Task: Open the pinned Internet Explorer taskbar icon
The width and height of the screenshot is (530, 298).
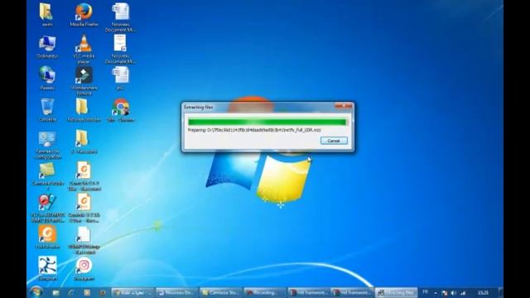Action: click(x=71, y=292)
